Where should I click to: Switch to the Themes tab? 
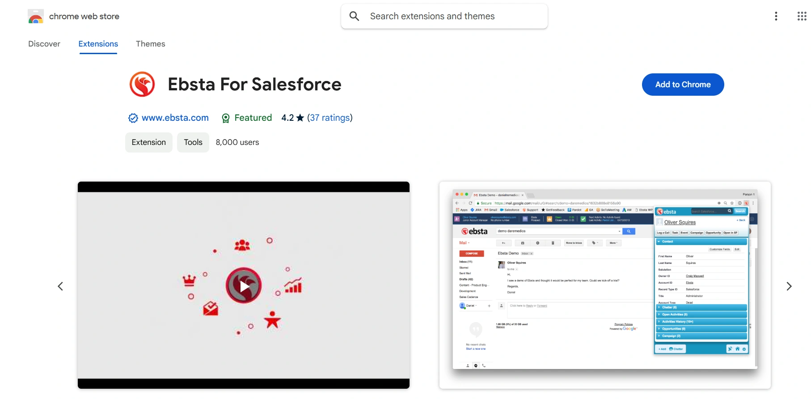point(151,44)
